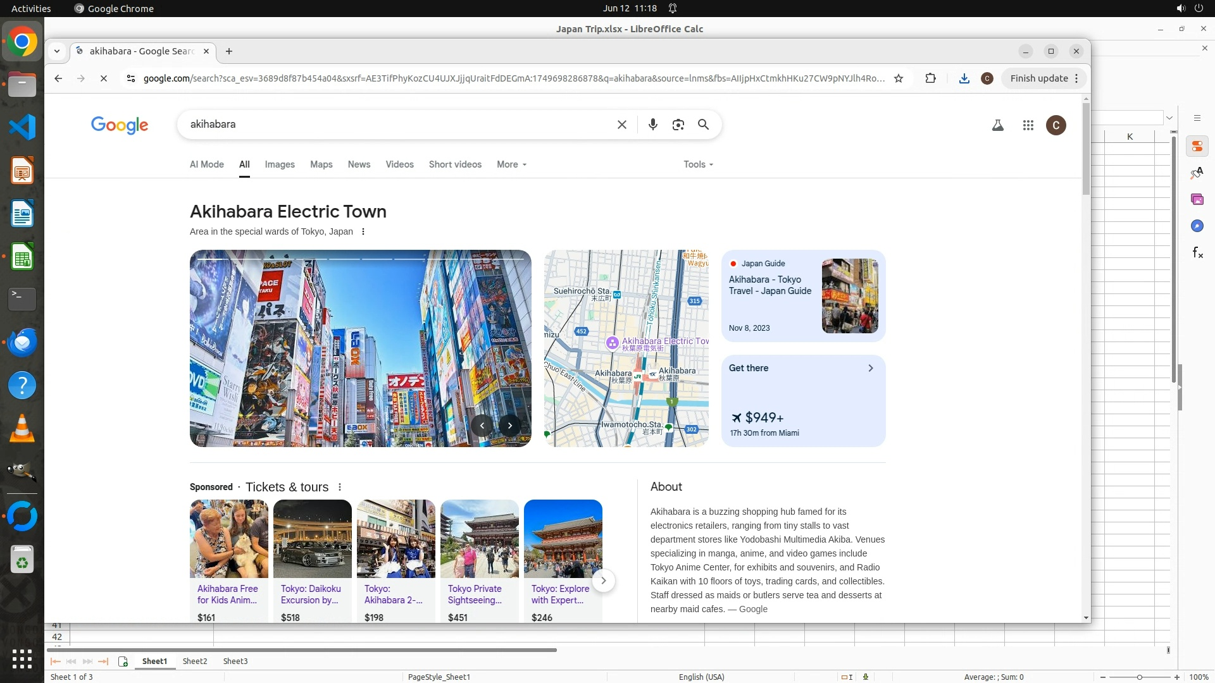Expand the Get there card

point(870,368)
